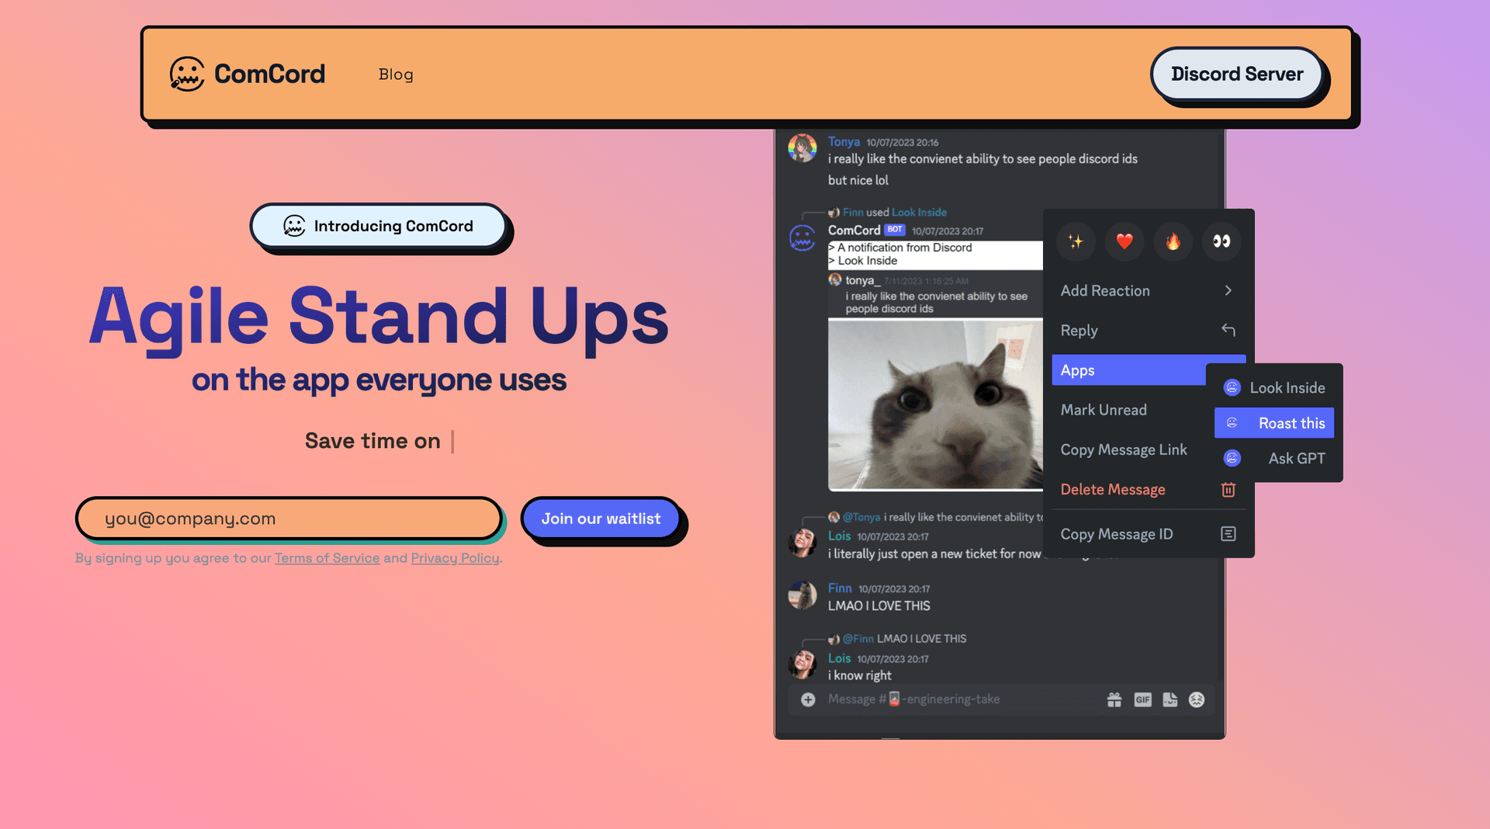This screenshot has width=1490, height=829.
Task: Click the plus attachment button in message bar
Action: pyautogui.click(x=808, y=699)
